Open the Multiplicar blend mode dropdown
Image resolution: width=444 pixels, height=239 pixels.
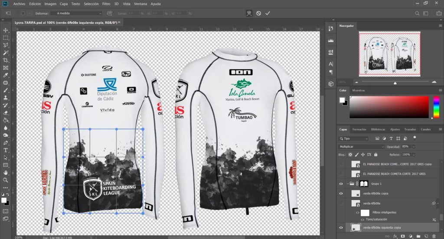361,147
